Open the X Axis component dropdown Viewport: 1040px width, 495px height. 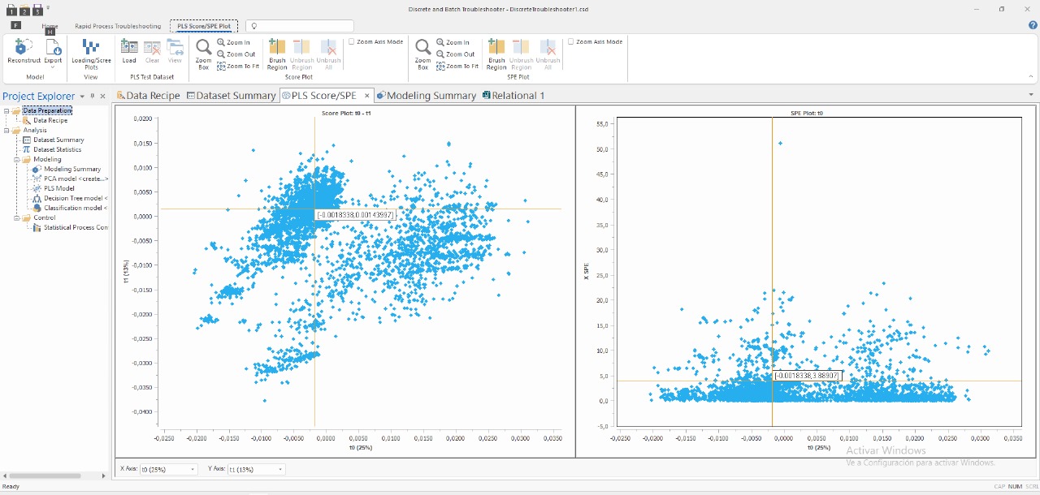(193, 469)
